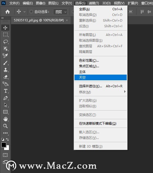
Task: Open the 文件(F) menu
Action: tap(14, 3)
